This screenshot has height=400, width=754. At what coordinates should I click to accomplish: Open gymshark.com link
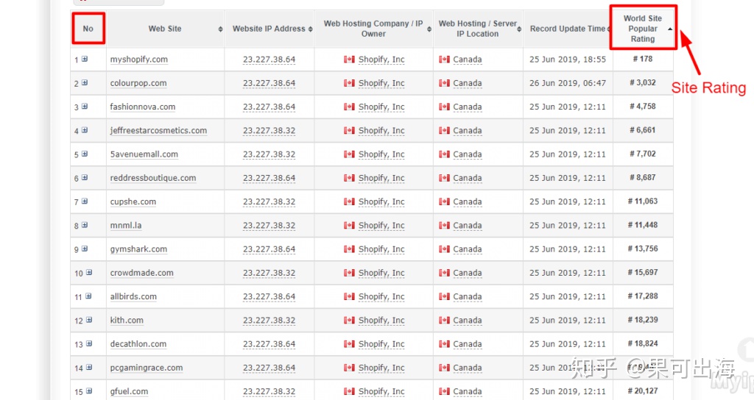(x=138, y=249)
